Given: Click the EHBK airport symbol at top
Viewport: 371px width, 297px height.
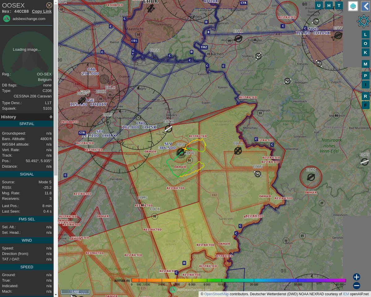Looking at the screenshot, I should click(x=151, y=9).
